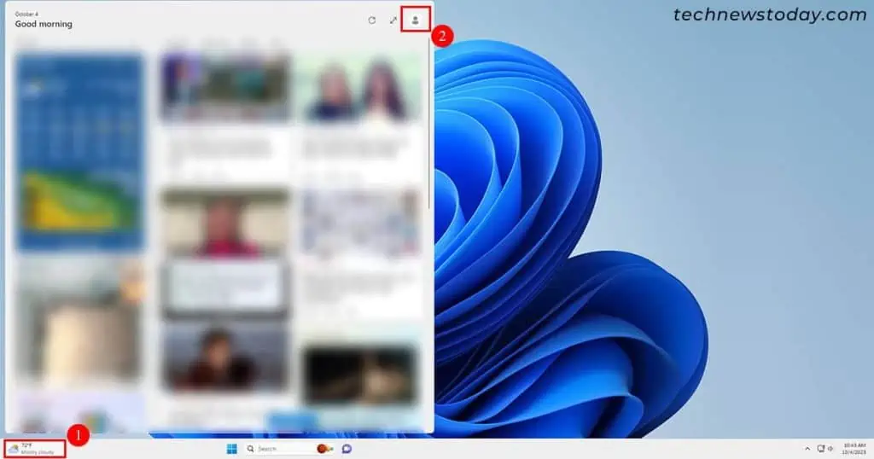Open the network icon in the system tray
Screen dimensions: 874x459
[x=820, y=449]
